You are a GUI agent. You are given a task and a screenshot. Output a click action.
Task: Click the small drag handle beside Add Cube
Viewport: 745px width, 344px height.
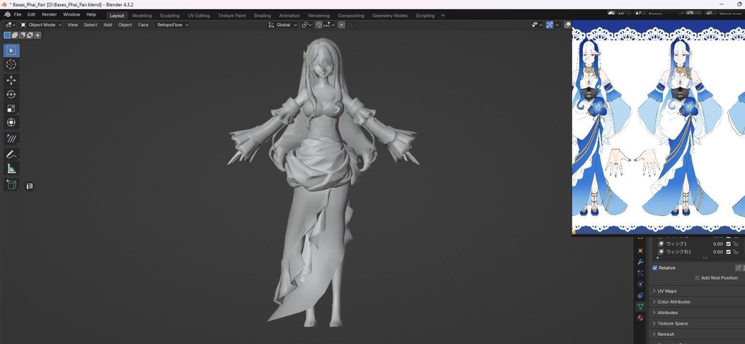click(29, 186)
